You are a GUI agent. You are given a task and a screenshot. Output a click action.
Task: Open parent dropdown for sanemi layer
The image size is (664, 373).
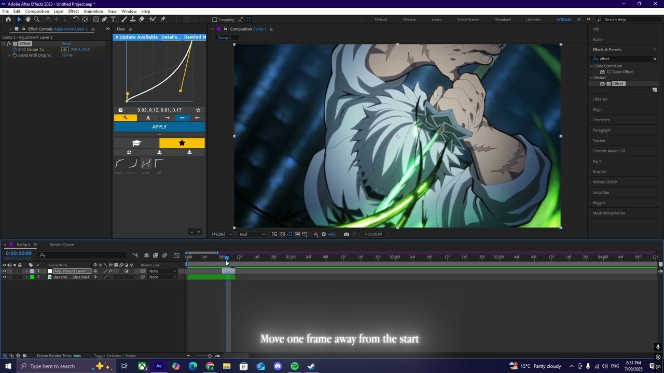[x=163, y=277]
